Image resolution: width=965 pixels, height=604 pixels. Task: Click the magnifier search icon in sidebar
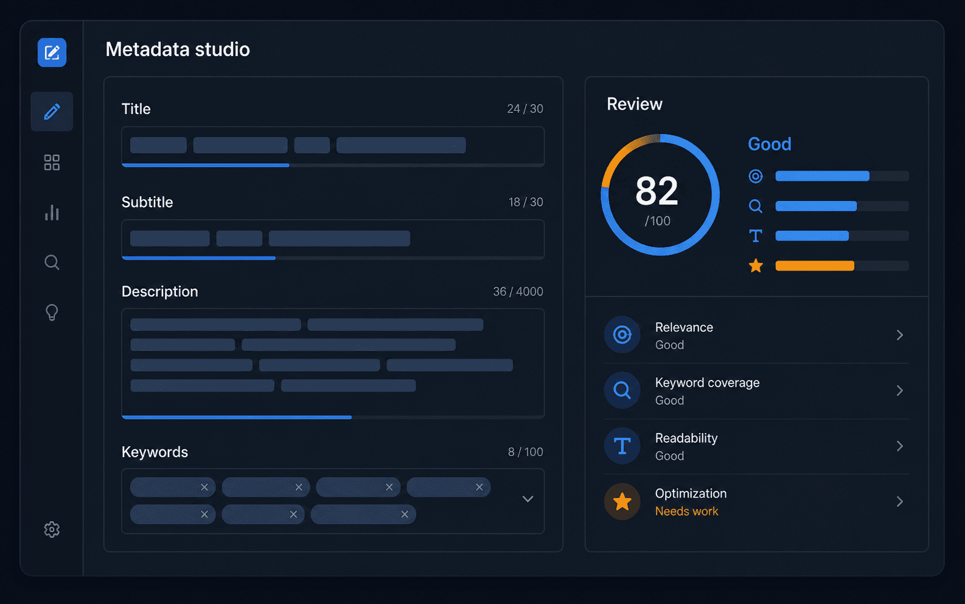pos(52,262)
